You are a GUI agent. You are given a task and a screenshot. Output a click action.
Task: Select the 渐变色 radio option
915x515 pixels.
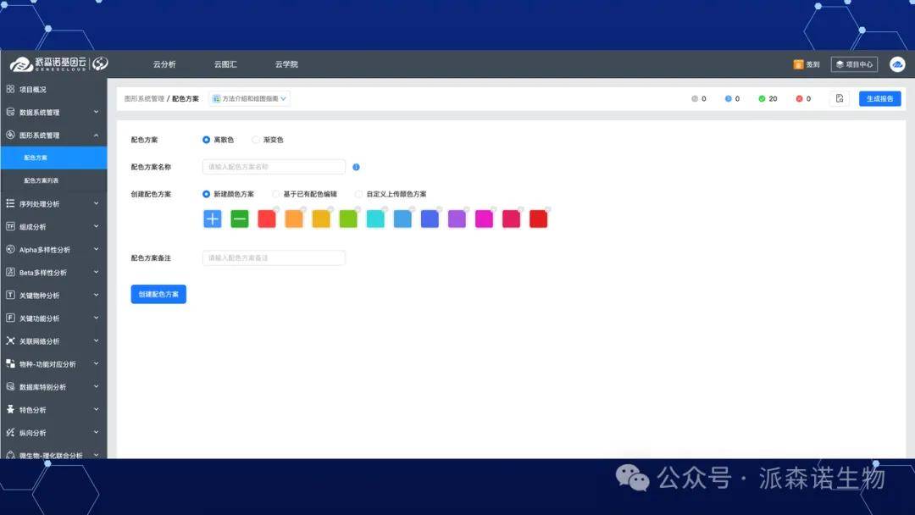click(x=256, y=140)
